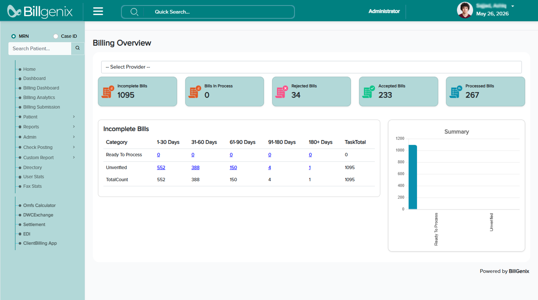
Task: Click the Accepted Bills card icon
Action: 369,92
